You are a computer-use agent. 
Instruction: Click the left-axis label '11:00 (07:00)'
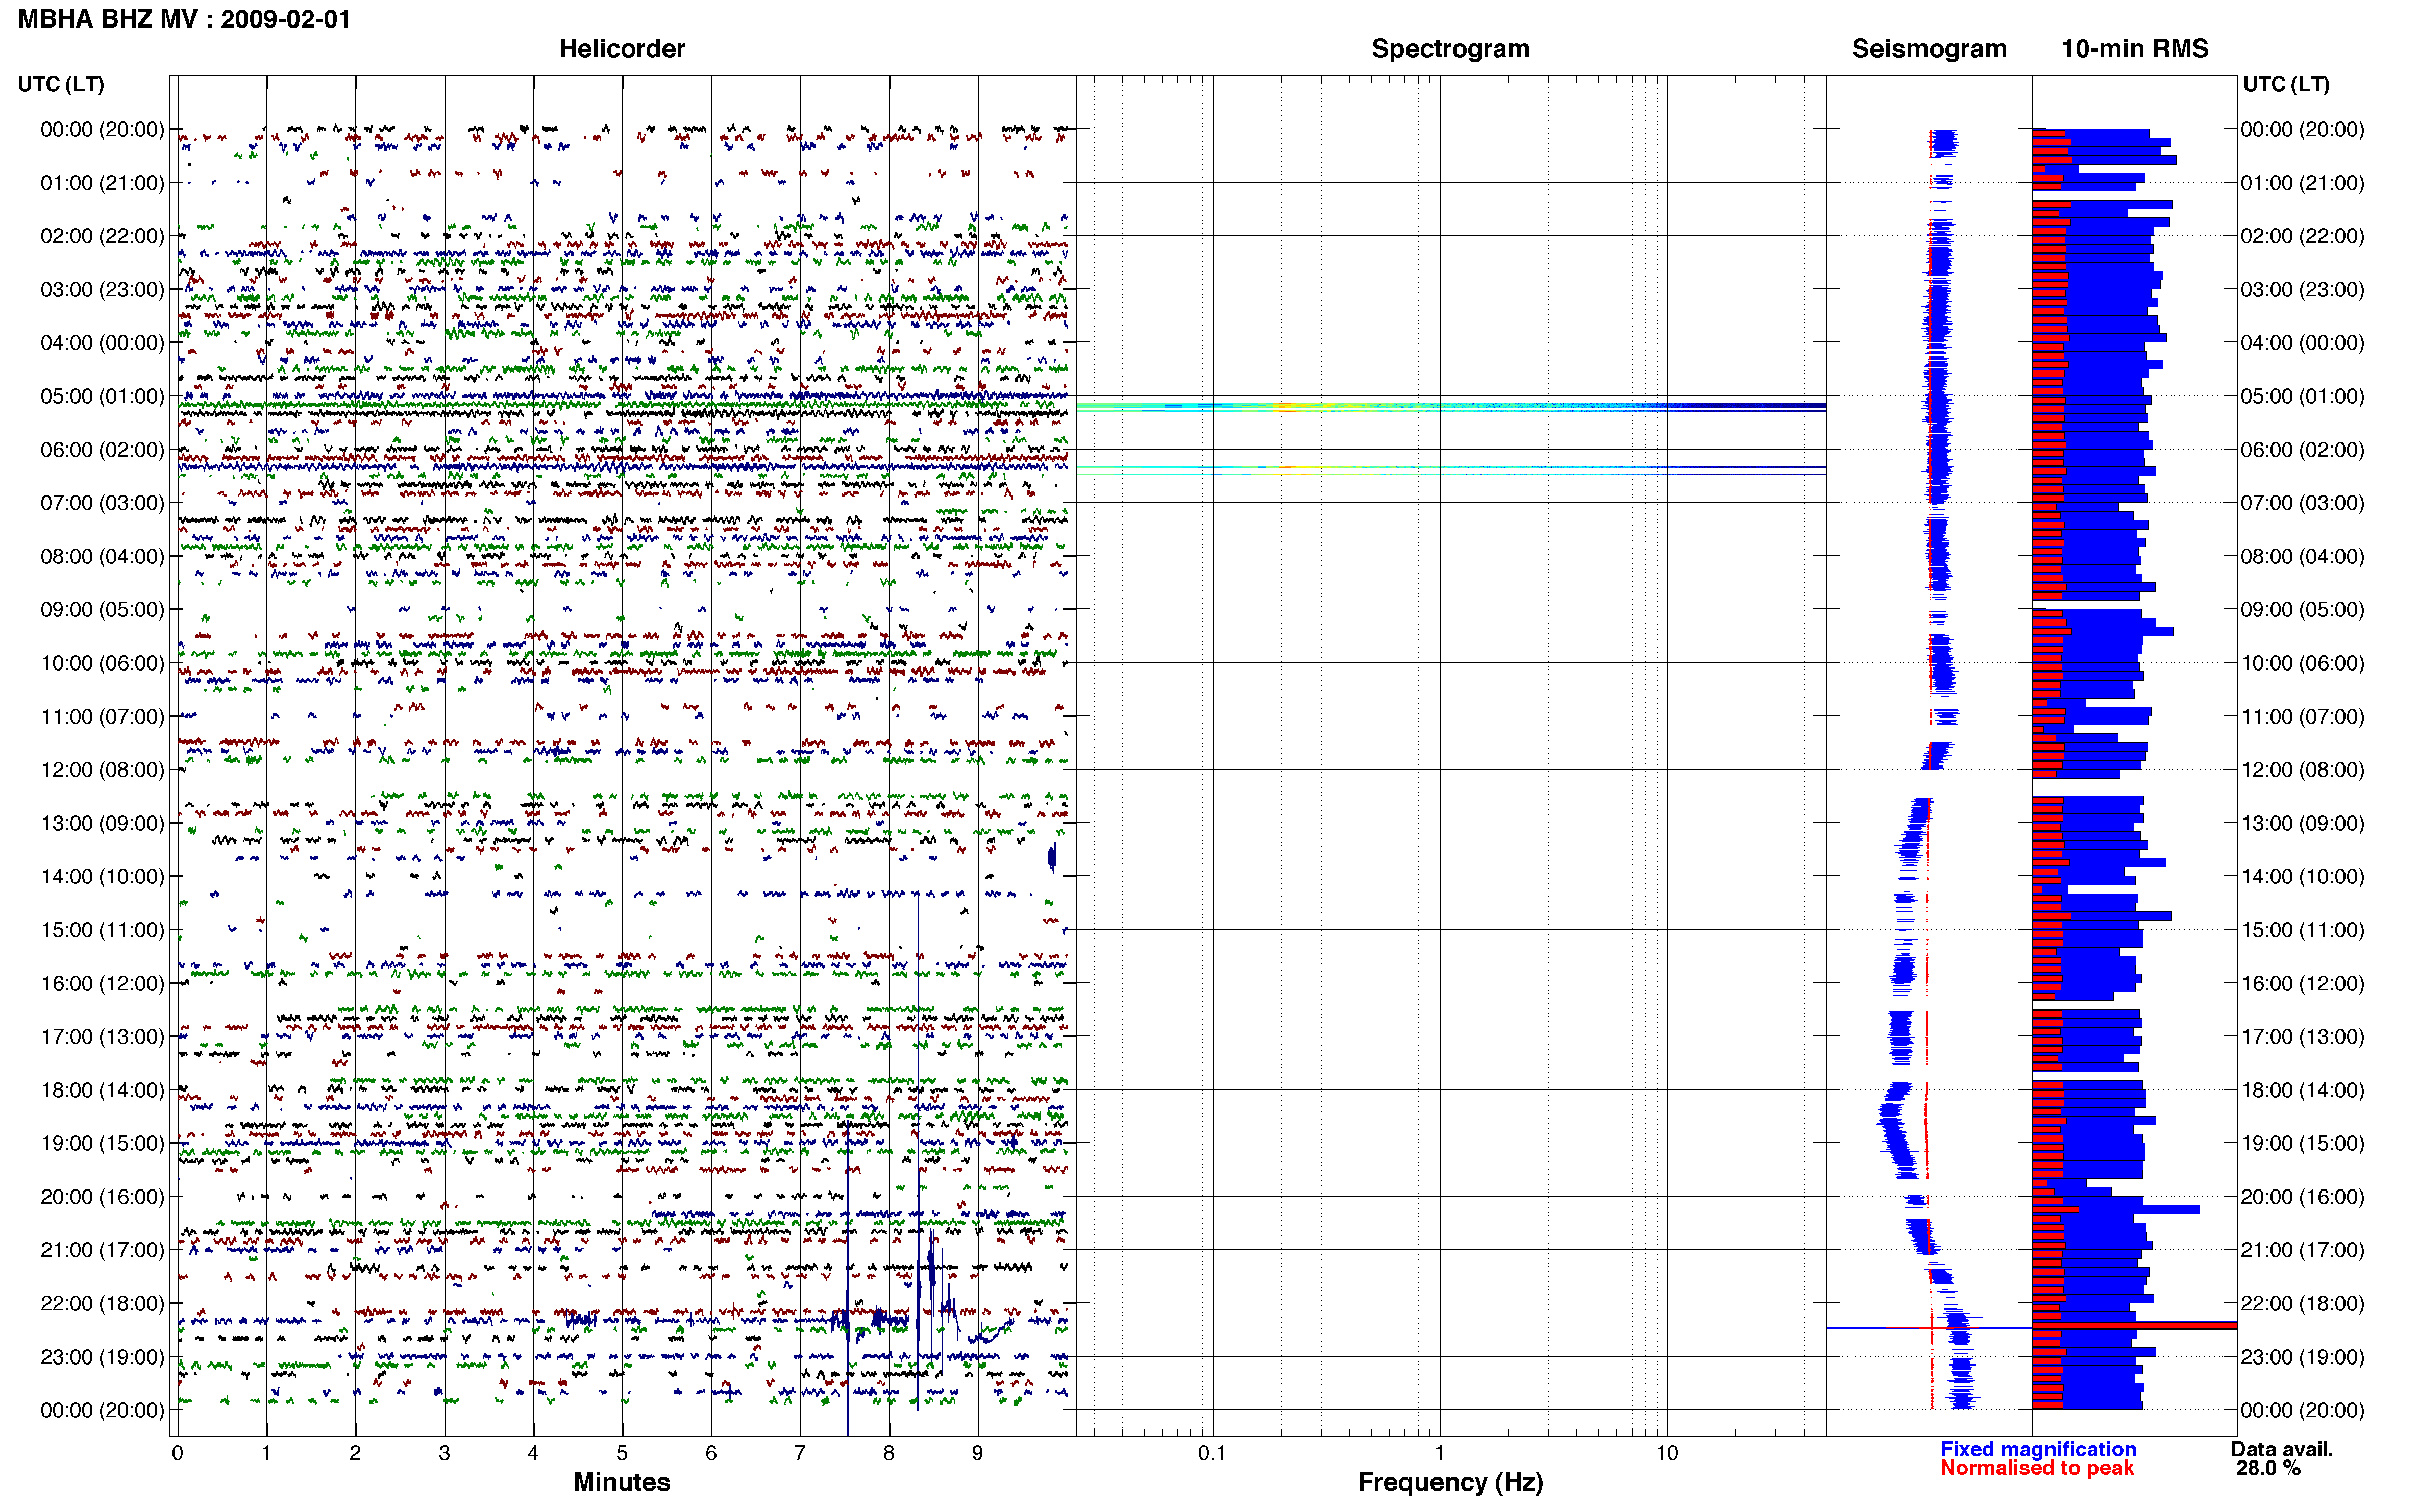102,717
